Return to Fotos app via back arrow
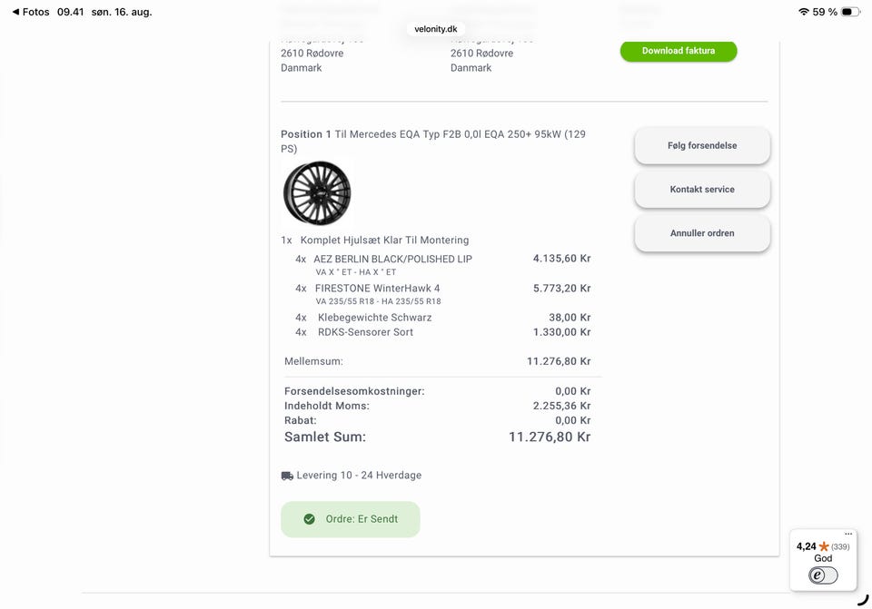Image resolution: width=872 pixels, height=609 pixels. point(31,12)
